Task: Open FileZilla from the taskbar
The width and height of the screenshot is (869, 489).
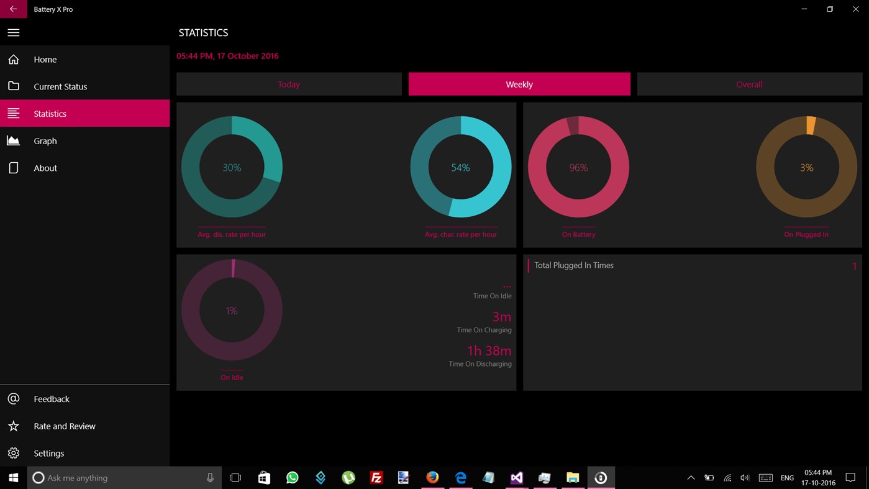Action: coord(376,477)
